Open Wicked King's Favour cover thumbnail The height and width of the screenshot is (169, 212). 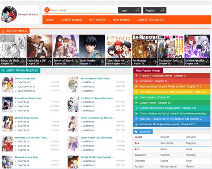pos(8,124)
